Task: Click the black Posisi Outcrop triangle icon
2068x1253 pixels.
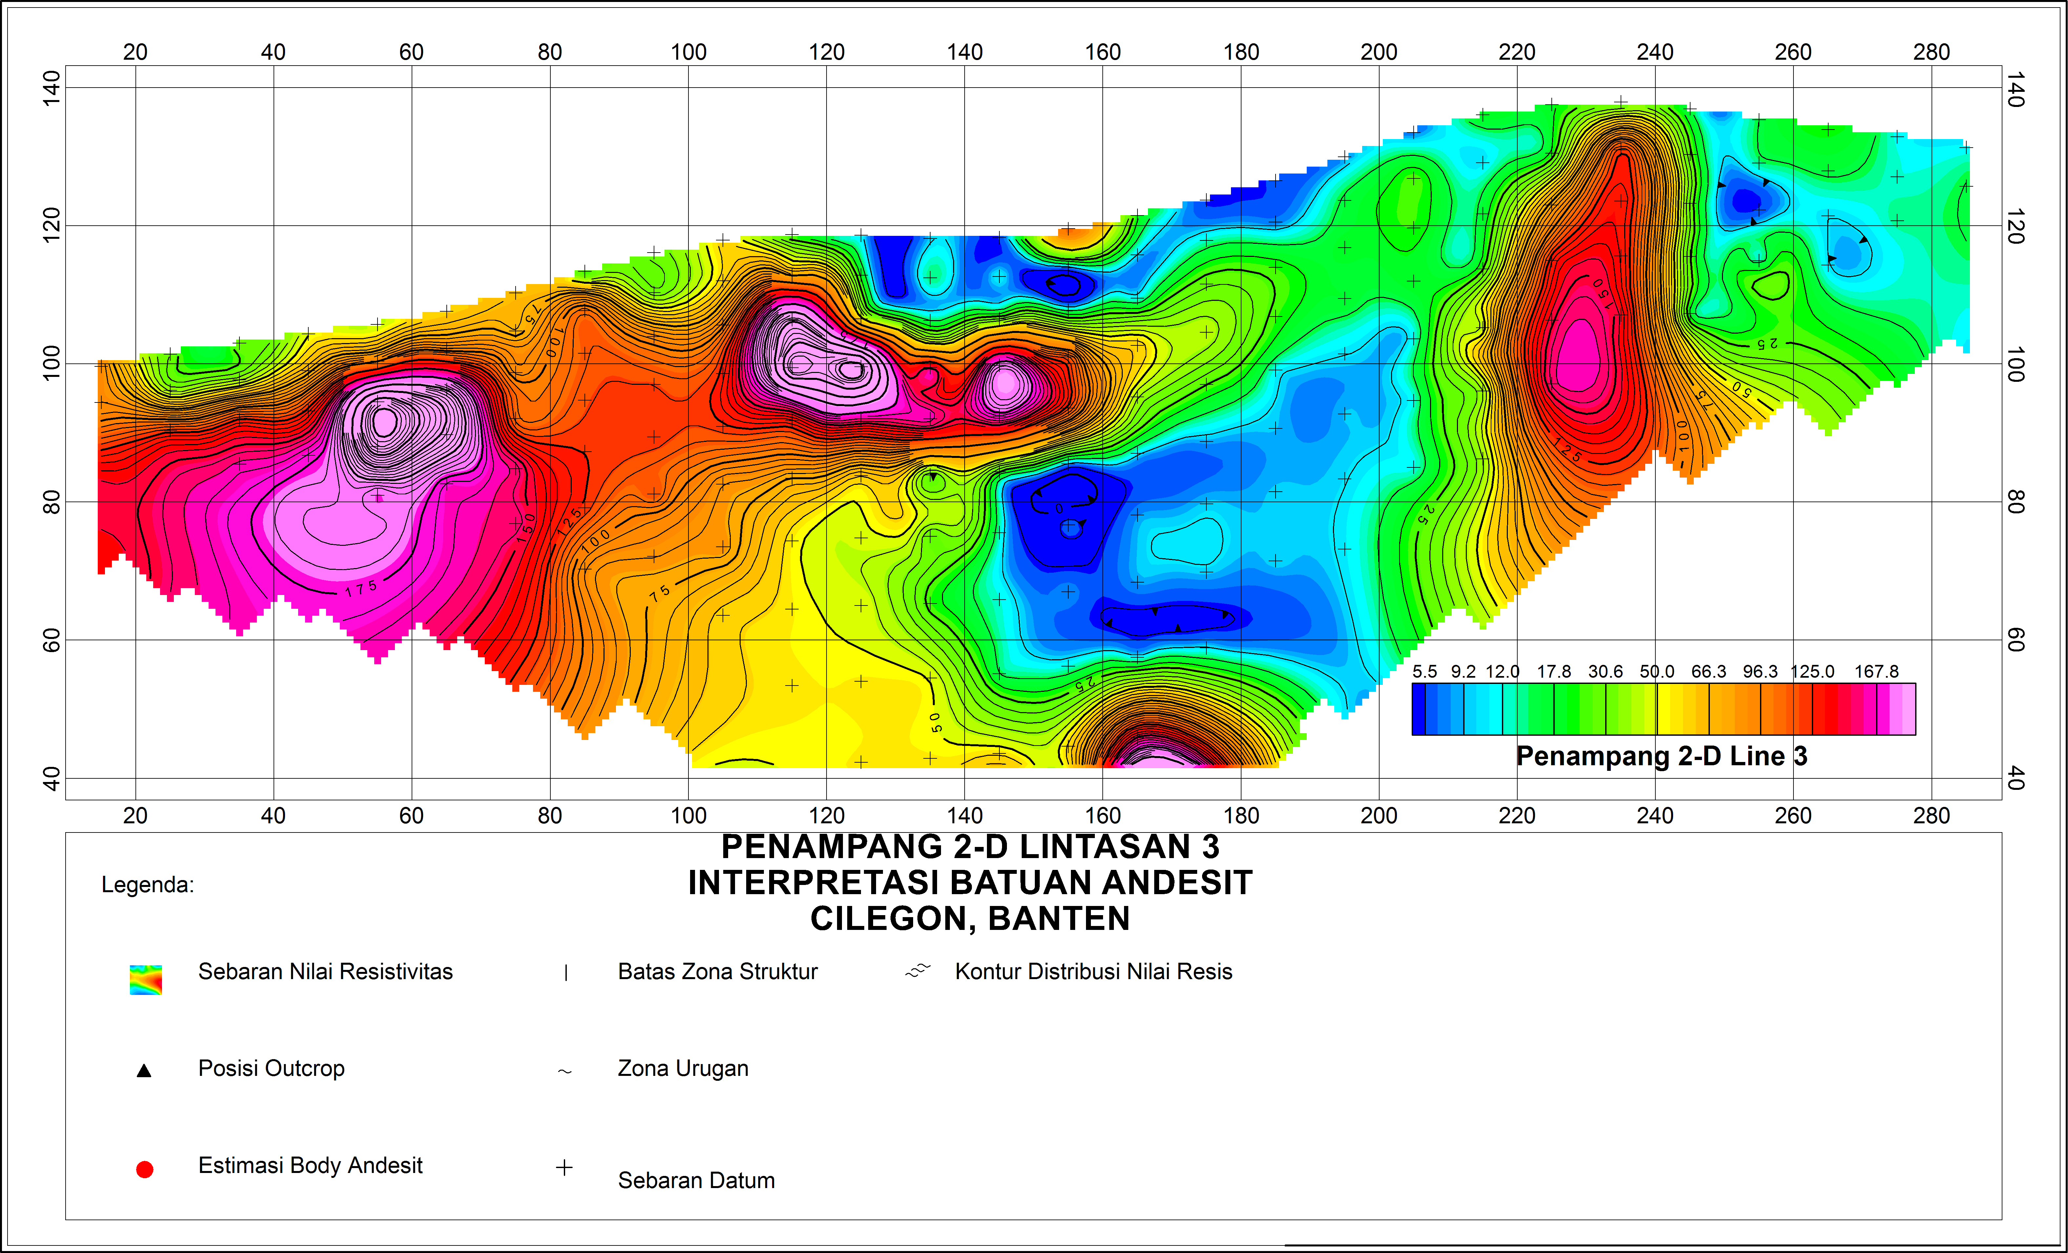Action: coord(144,1071)
